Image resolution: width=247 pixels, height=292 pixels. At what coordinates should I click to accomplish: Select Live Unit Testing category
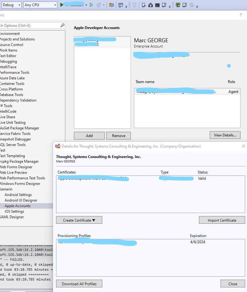(x=13, y=122)
